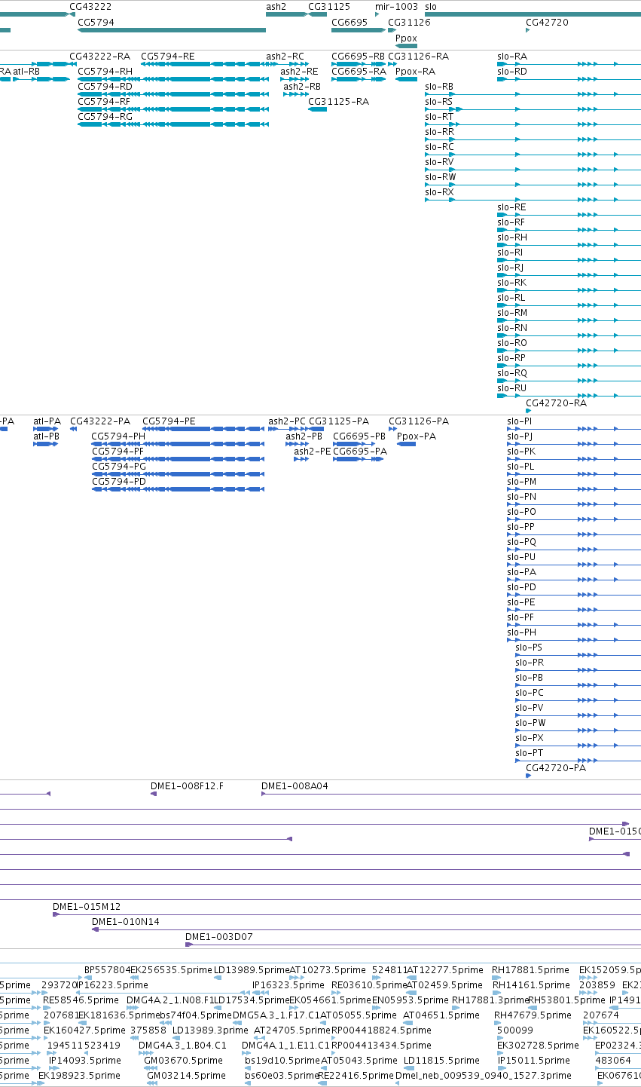The width and height of the screenshot is (641, 1087).
Task: Click EST RH14161.5prime
Action: (530, 985)
